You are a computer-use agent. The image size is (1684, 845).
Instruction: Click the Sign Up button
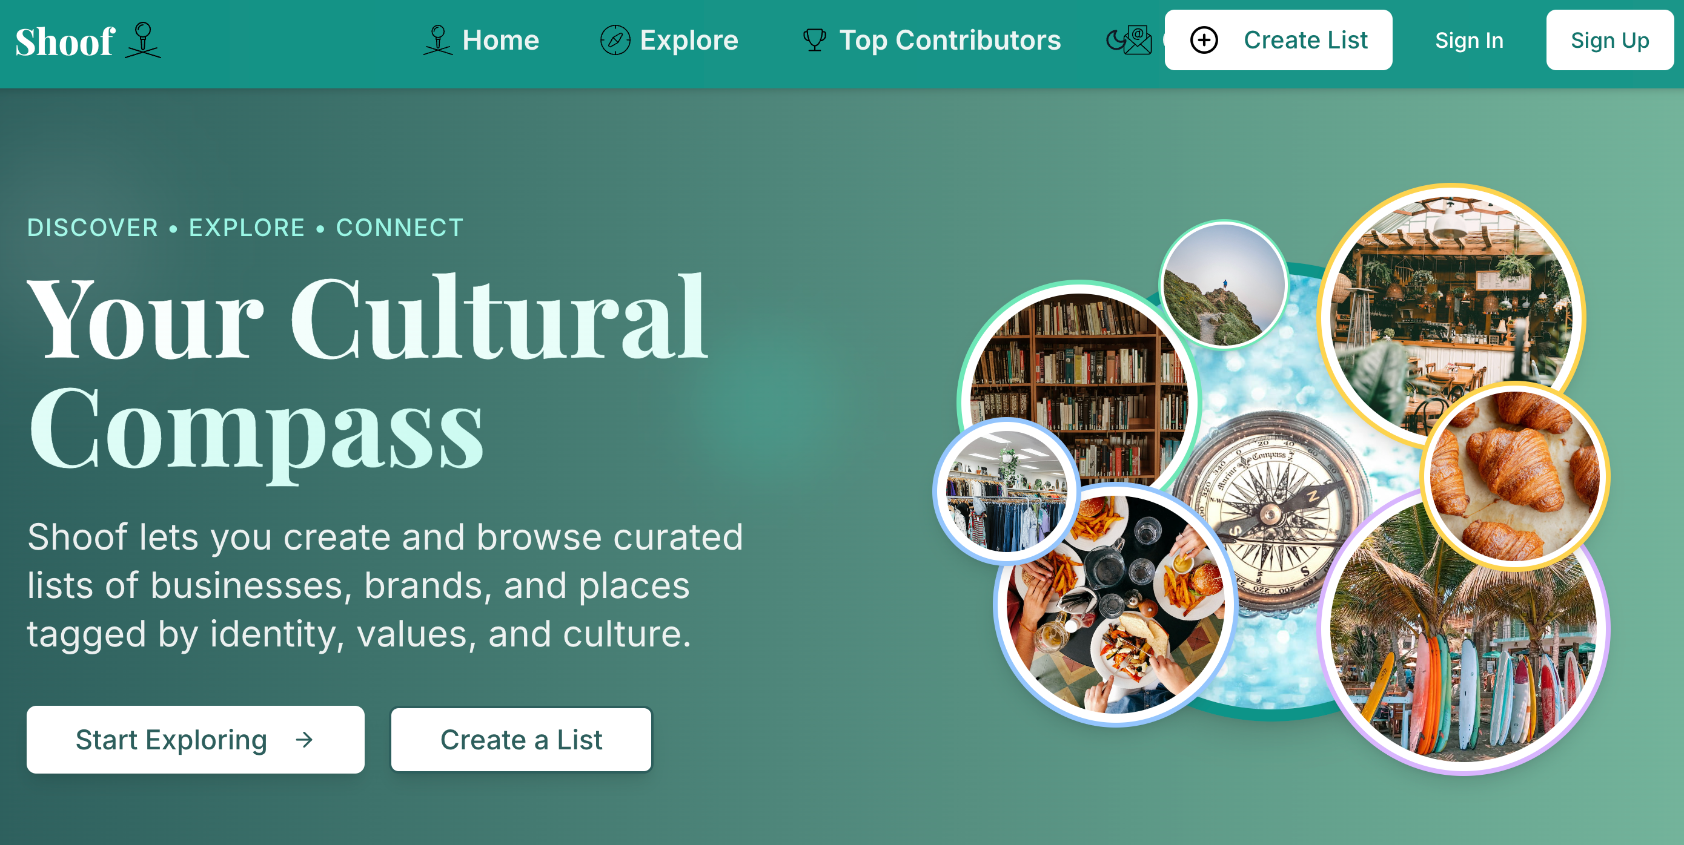pyautogui.click(x=1609, y=40)
